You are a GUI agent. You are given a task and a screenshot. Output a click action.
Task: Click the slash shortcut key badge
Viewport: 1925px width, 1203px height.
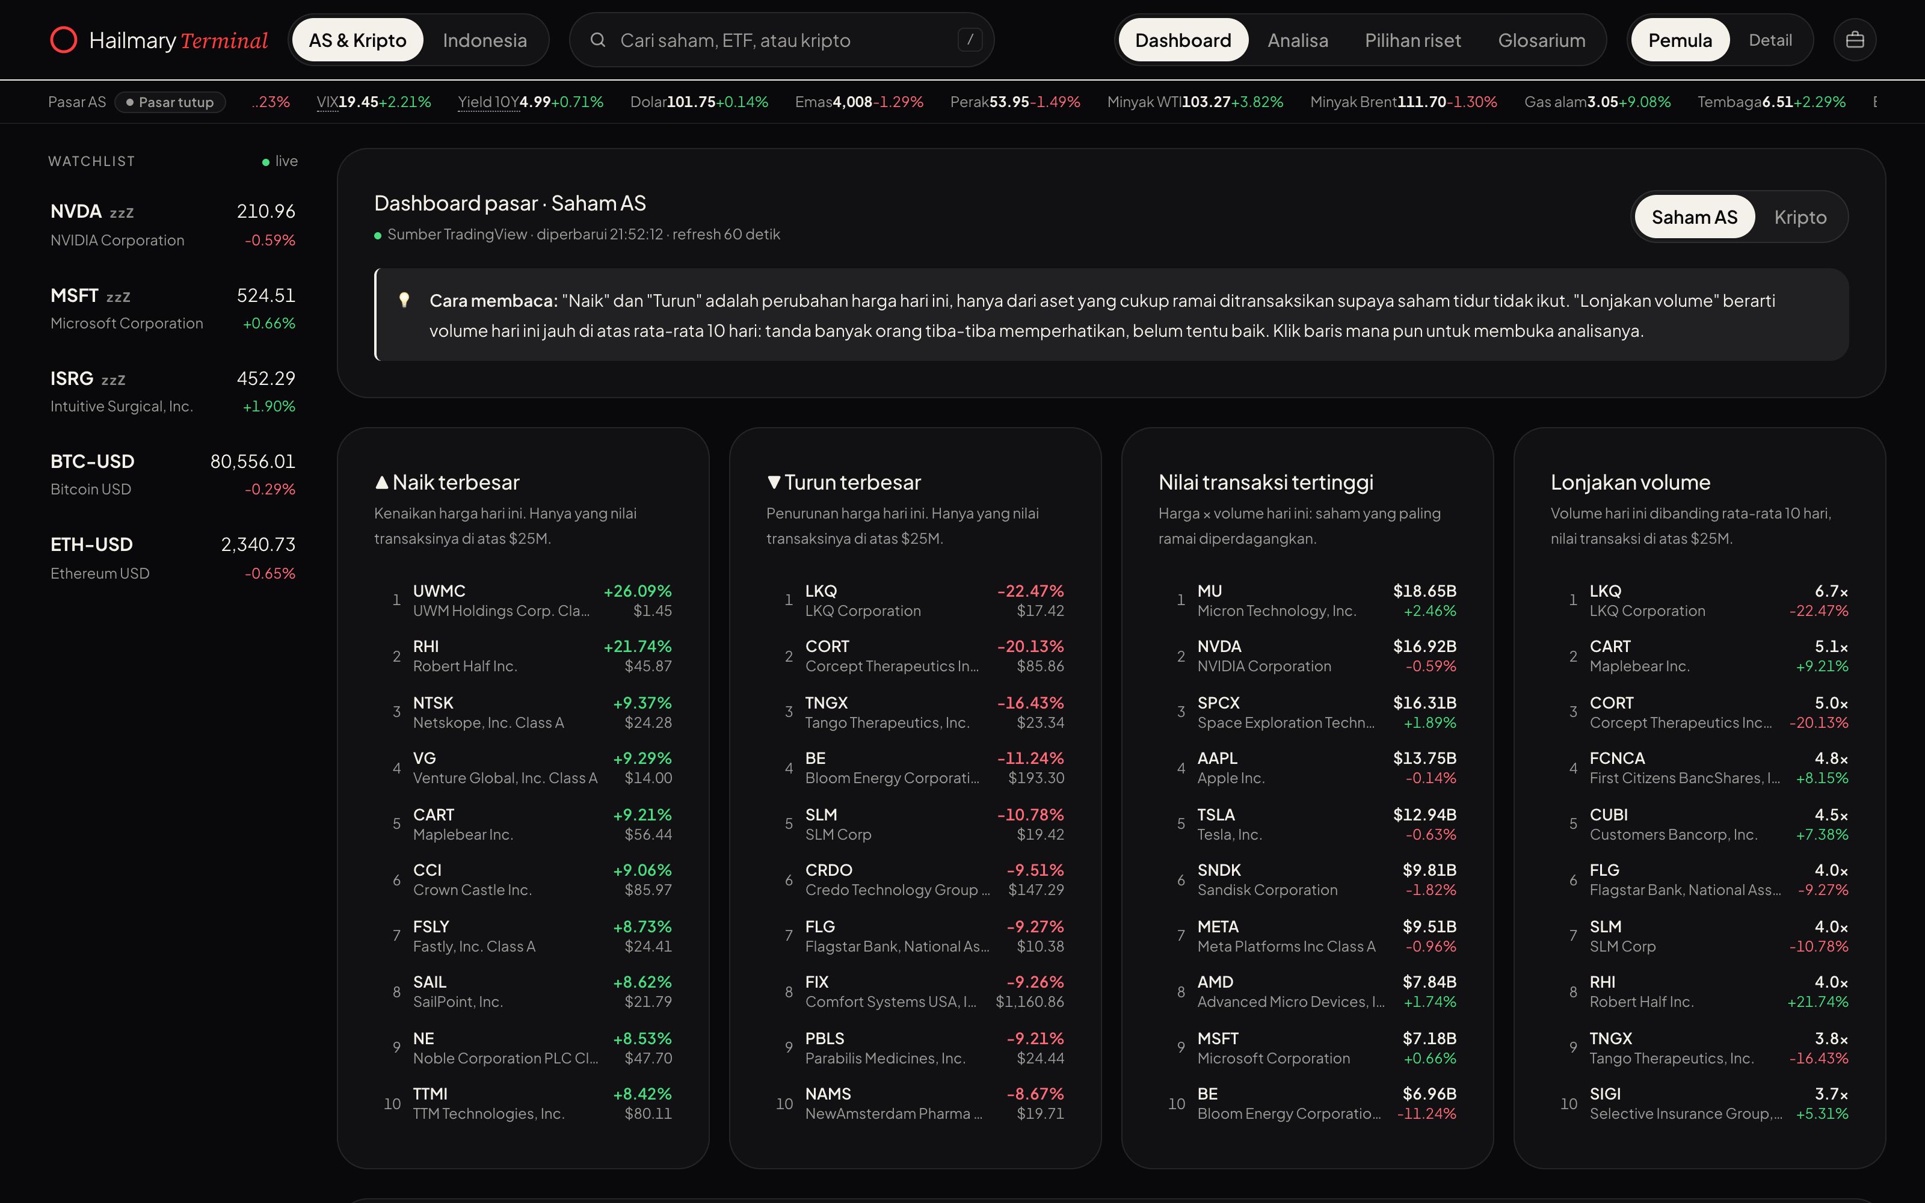pos(970,40)
